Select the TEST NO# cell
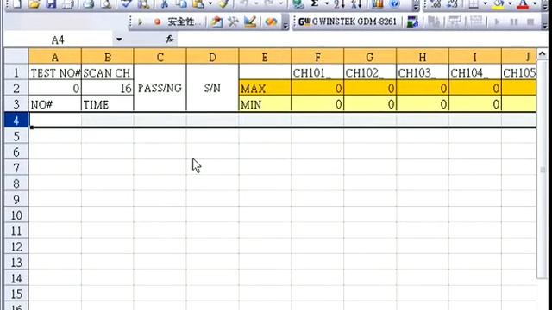Screen dimensions: 552x310 coord(55,72)
